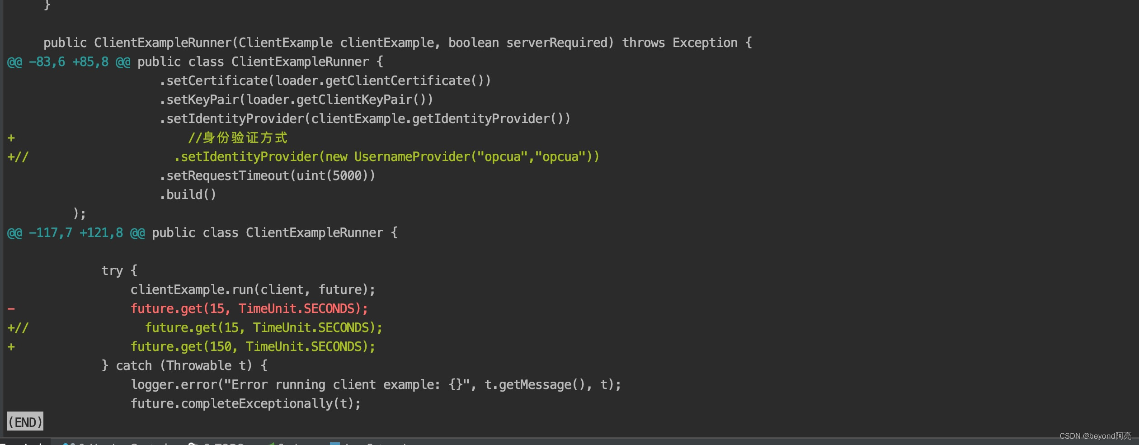Click the red minus marker of the removed line
This screenshot has height=445, width=1139.
pyautogui.click(x=11, y=309)
